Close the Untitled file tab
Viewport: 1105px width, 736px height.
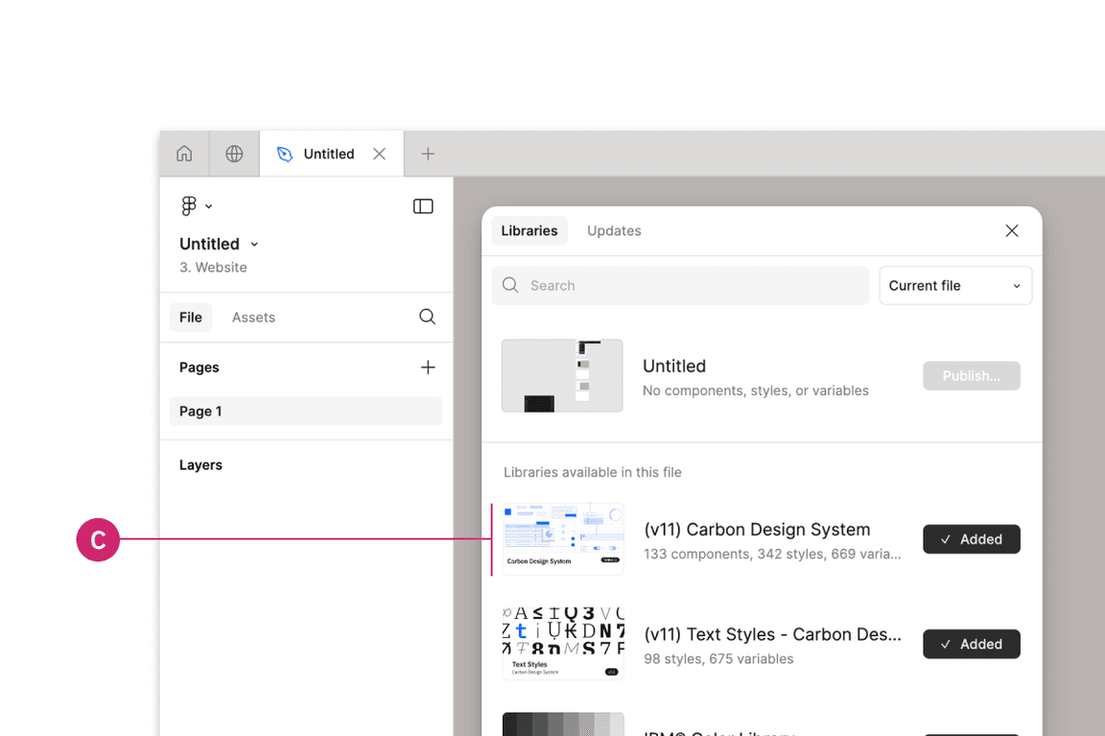click(x=379, y=154)
